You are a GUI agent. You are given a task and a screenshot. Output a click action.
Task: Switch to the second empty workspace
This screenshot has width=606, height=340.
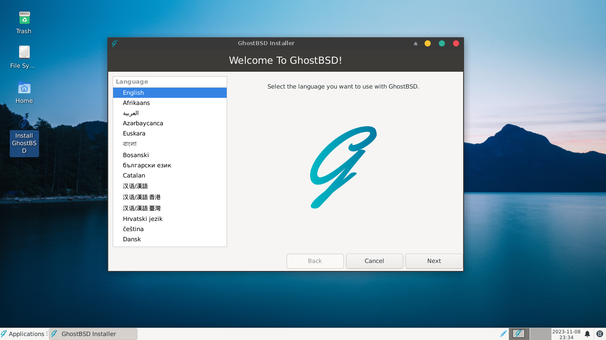(540, 334)
